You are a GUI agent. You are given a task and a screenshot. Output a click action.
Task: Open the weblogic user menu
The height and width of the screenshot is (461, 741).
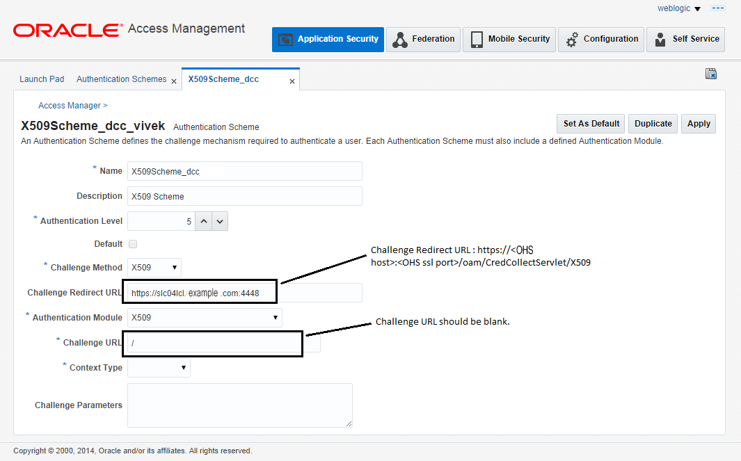pos(678,8)
